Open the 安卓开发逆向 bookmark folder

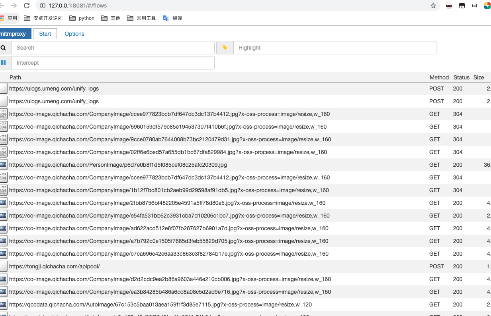(x=43, y=18)
